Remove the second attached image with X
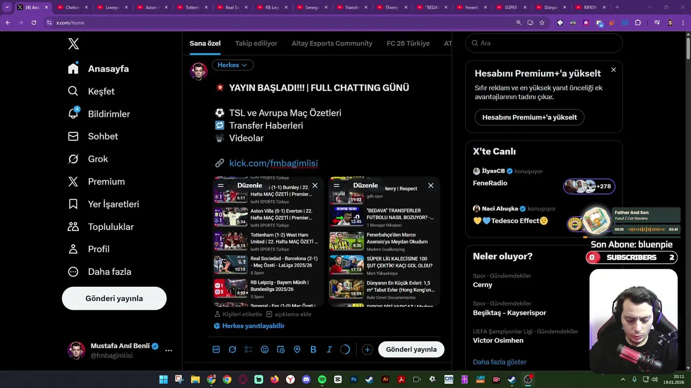This screenshot has height=388, width=691. [431, 185]
